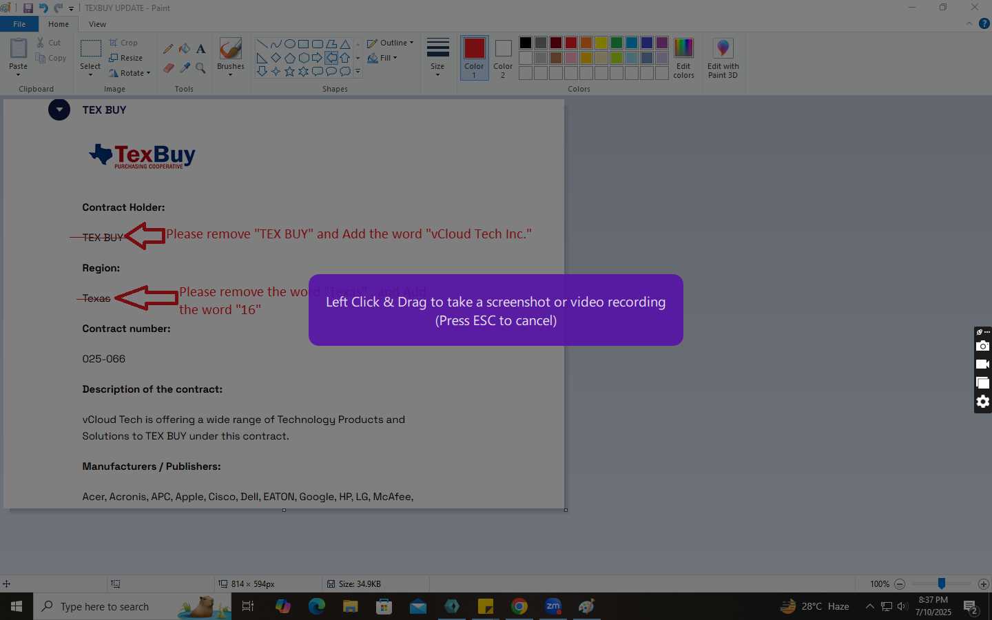Select Color 2 background box
Screen dimensions: 992x620
coord(503,58)
